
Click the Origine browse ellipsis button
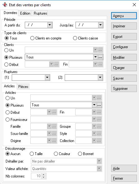click(x=54, y=141)
